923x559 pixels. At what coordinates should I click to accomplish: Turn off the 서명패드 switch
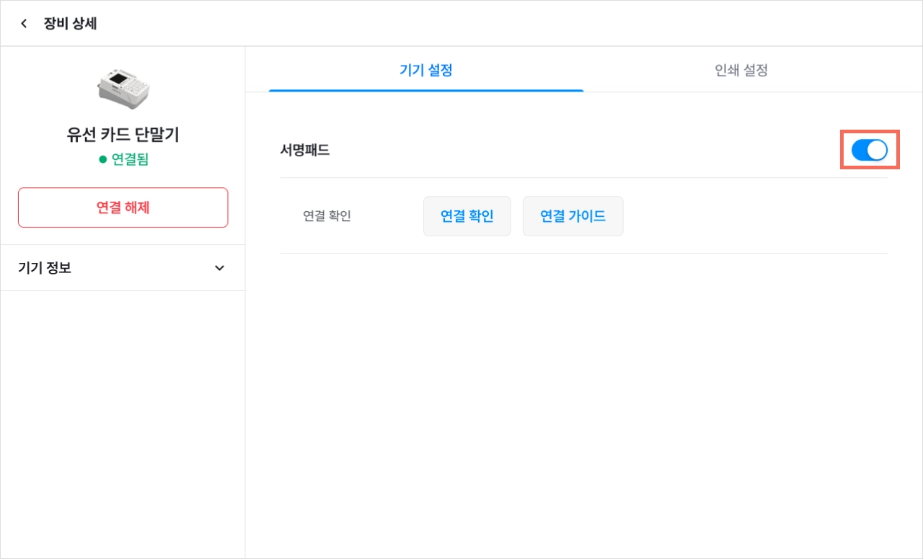(869, 150)
